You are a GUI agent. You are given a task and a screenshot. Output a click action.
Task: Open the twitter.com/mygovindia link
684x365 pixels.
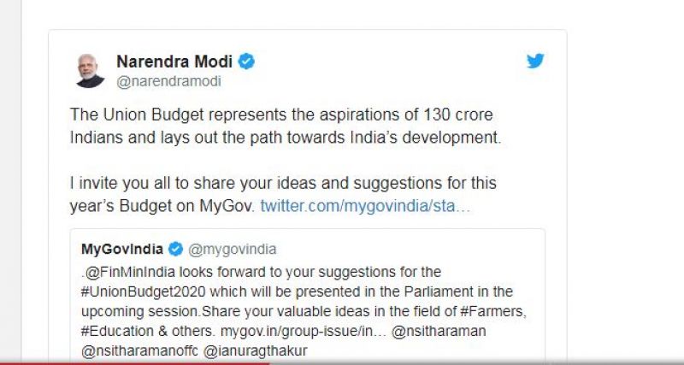coord(365,206)
